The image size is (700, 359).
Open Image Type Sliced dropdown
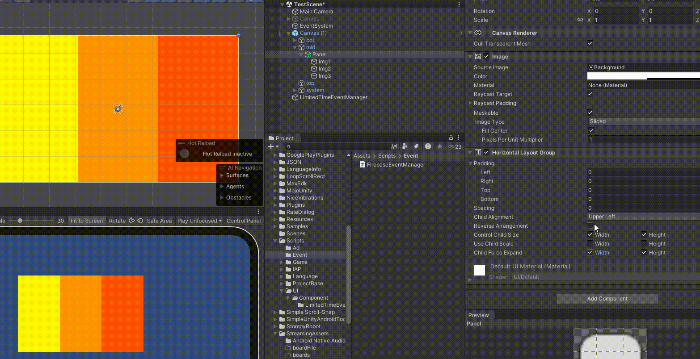coord(644,121)
